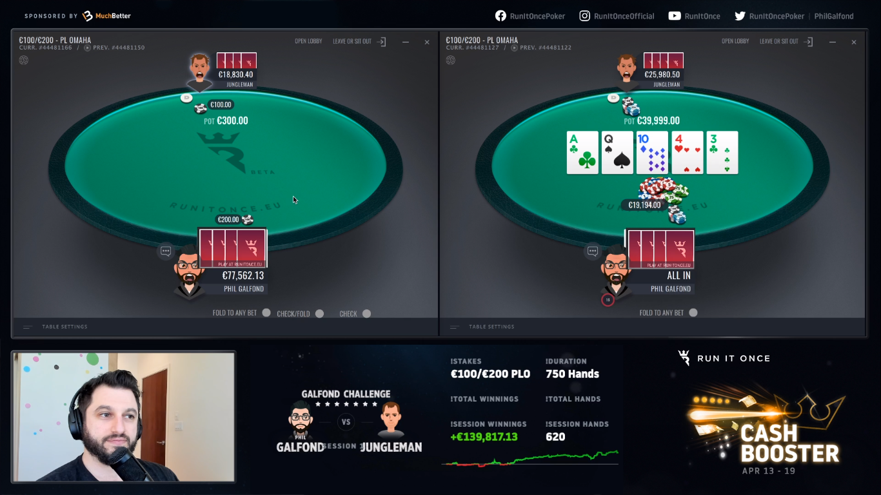The image size is (881, 495).
Task: Open Lobby from the right table header
Action: click(x=735, y=41)
